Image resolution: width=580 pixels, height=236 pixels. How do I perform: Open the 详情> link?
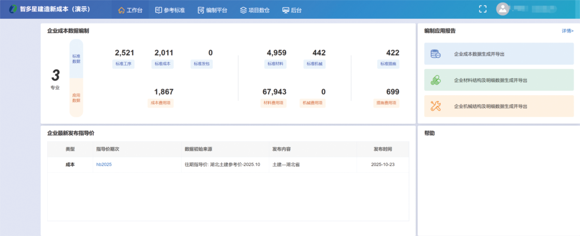click(567, 31)
